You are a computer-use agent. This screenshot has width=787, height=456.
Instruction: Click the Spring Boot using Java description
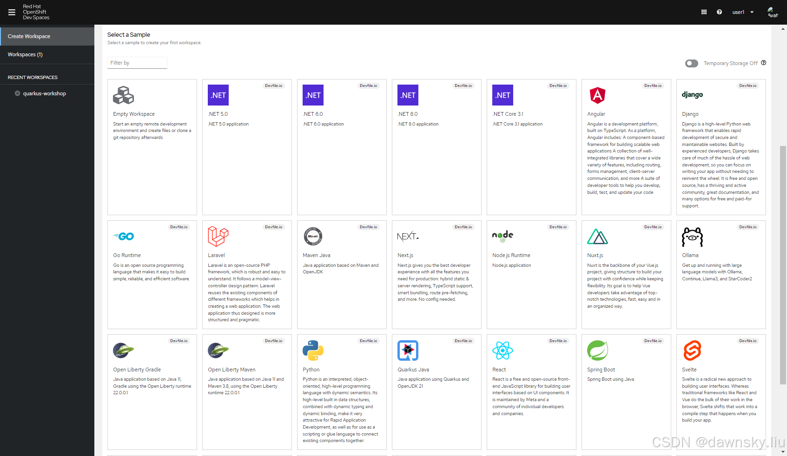610,379
